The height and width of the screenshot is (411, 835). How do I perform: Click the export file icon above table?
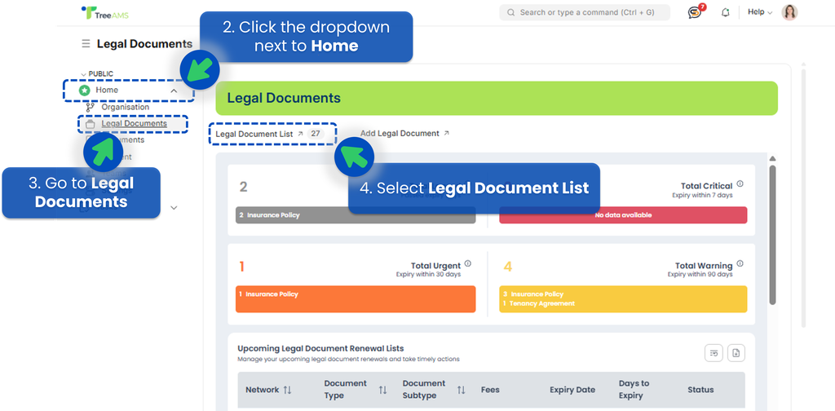(x=736, y=352)
